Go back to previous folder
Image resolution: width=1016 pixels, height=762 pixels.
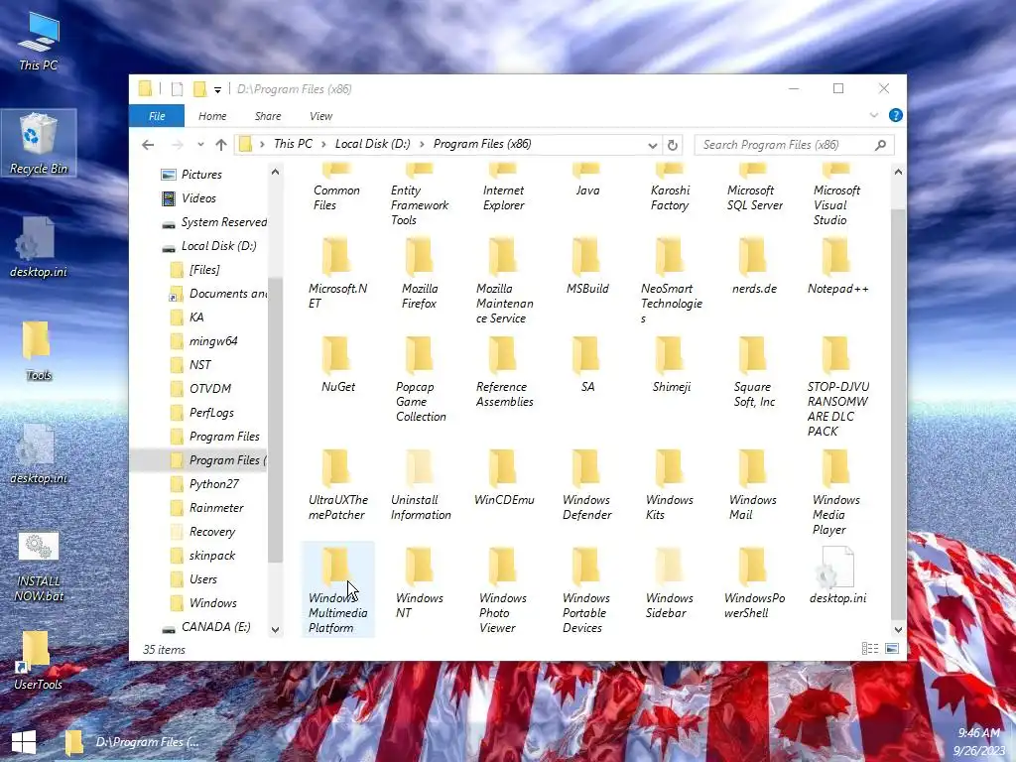click(149, 145)
